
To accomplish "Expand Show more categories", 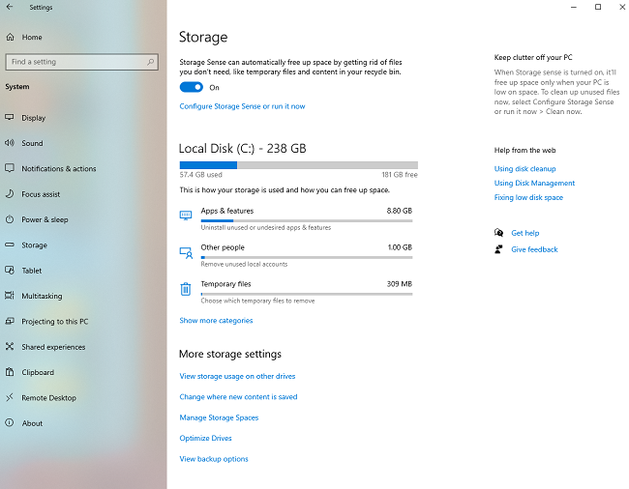I will point(216,321).
